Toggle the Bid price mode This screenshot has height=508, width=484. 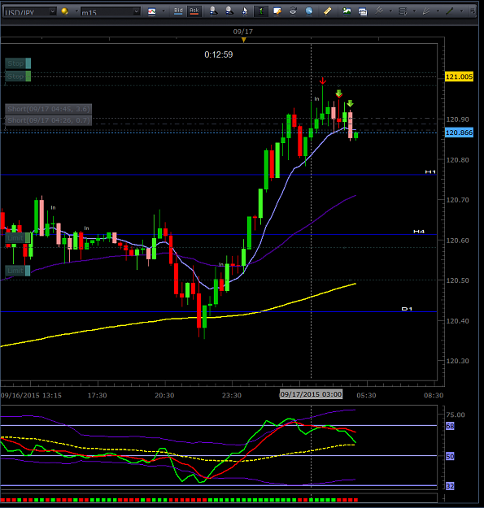pyautogui.click(x=178, y=11)
